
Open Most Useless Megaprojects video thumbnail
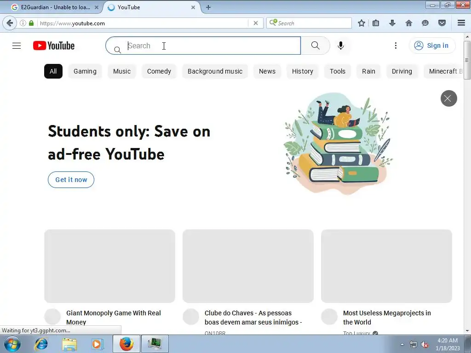[386, 266]
